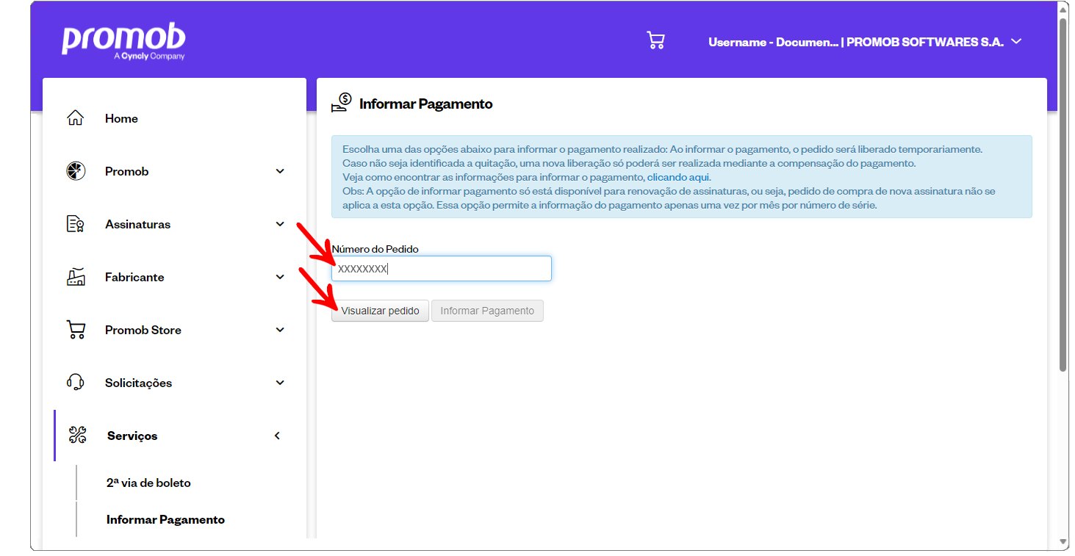Select the Promob Store menu label
This screenshot has width=1075, height=556.
pyautogui.click(x=143, y=330)
